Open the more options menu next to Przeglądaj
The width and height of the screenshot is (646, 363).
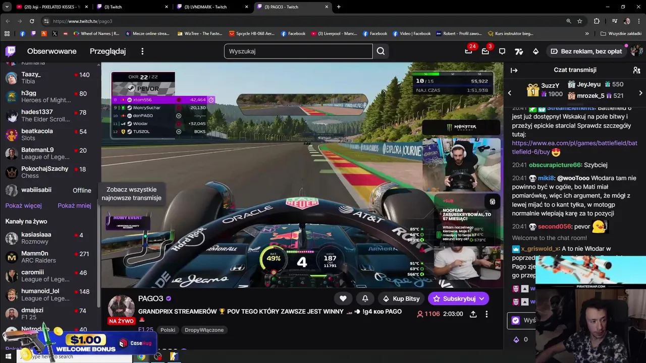tap(142, 51)
